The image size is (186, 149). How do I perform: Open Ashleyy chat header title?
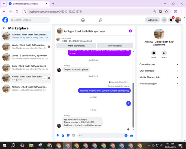(x=84, y=31)
